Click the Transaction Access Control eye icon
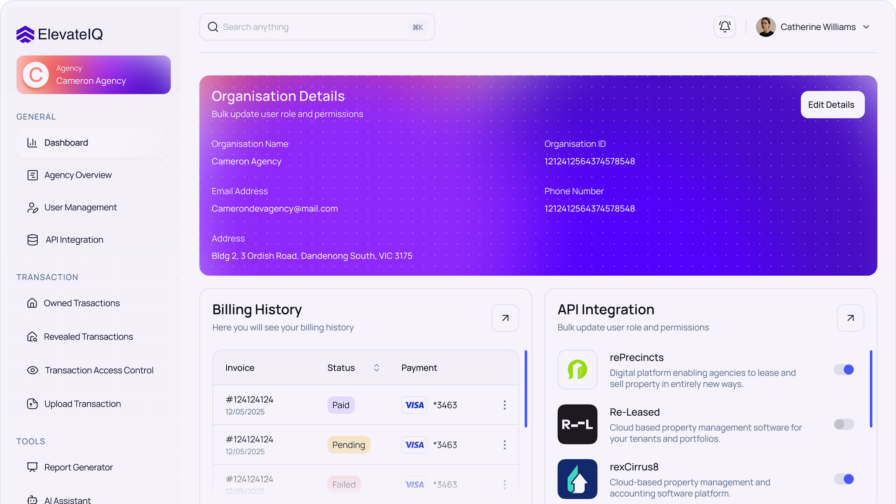This screenshot has height=504, width=896. [32, 370]
